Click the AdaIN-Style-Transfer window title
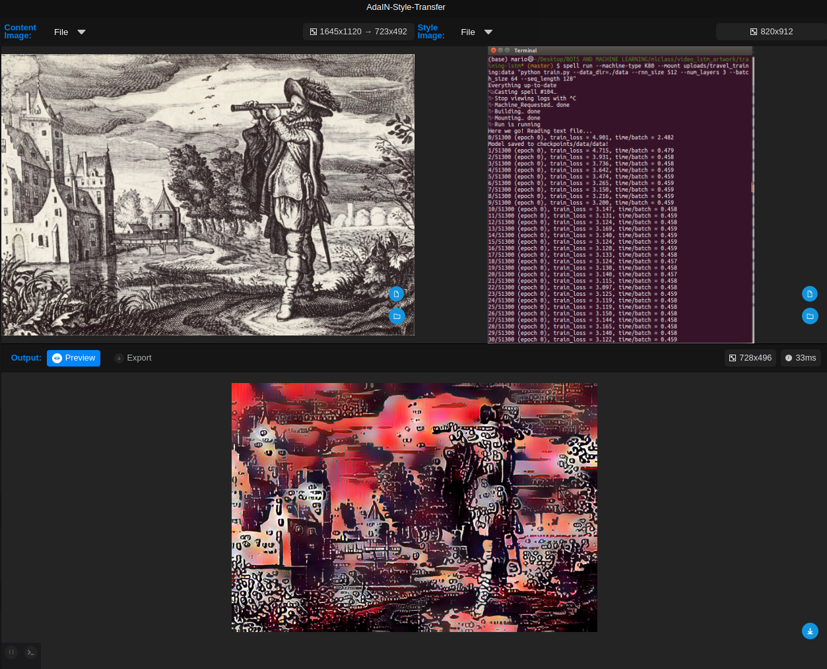 tap(406, 7)
